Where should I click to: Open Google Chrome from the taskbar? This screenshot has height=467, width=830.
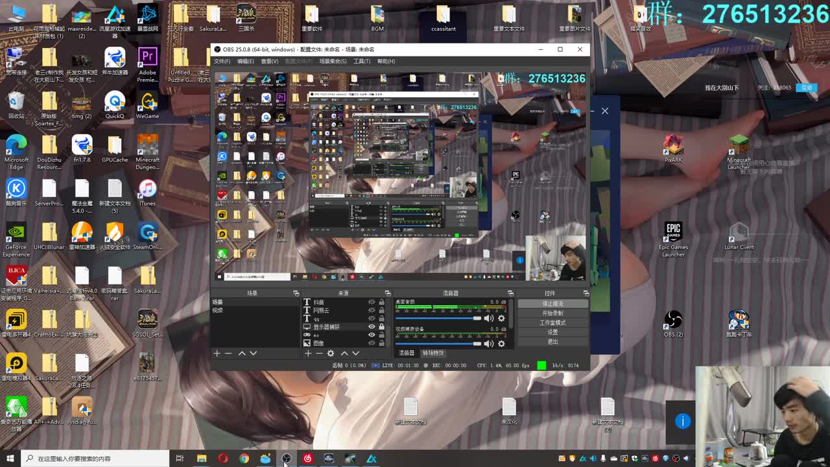coord(244,459)
